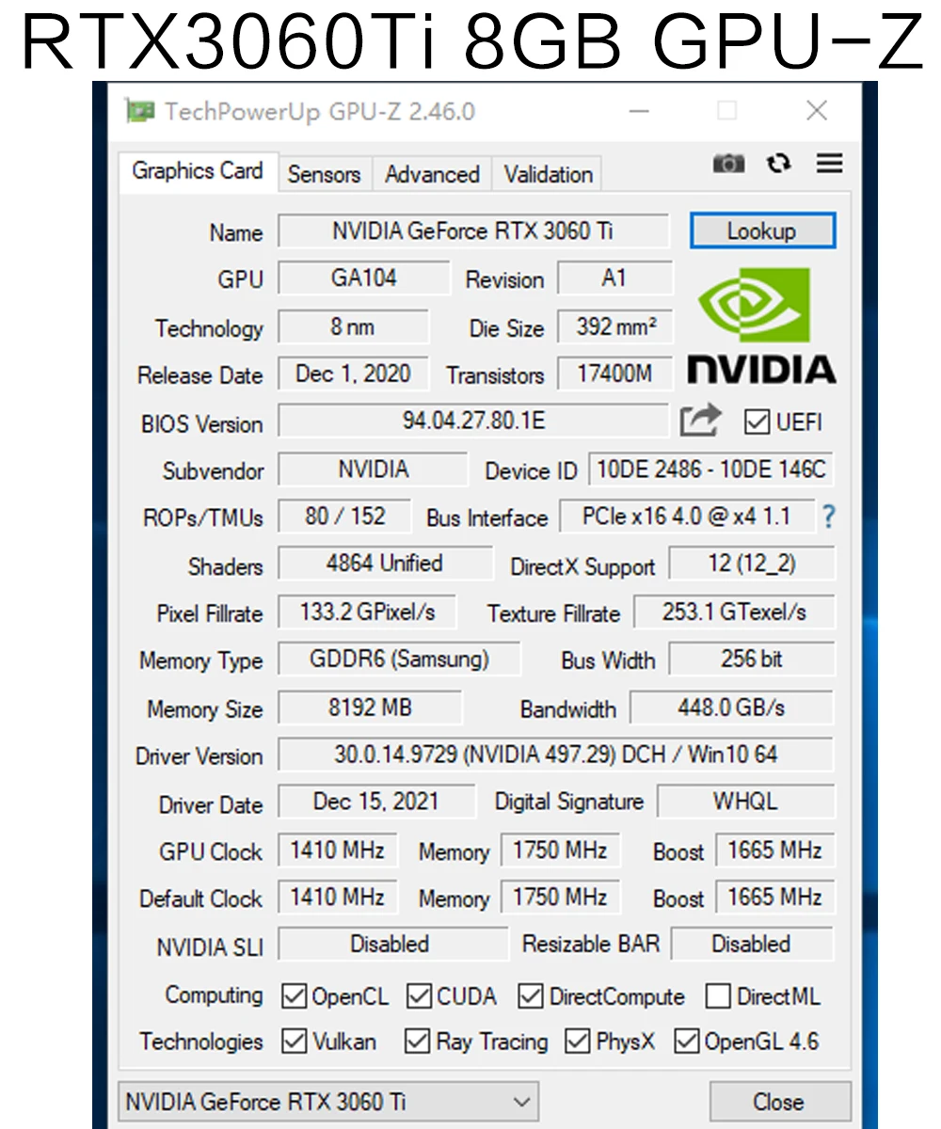This screenshot has width=941, height=1129.
Task: Click the Die Size value 392 mm²
Action: (x=615, y=326)
